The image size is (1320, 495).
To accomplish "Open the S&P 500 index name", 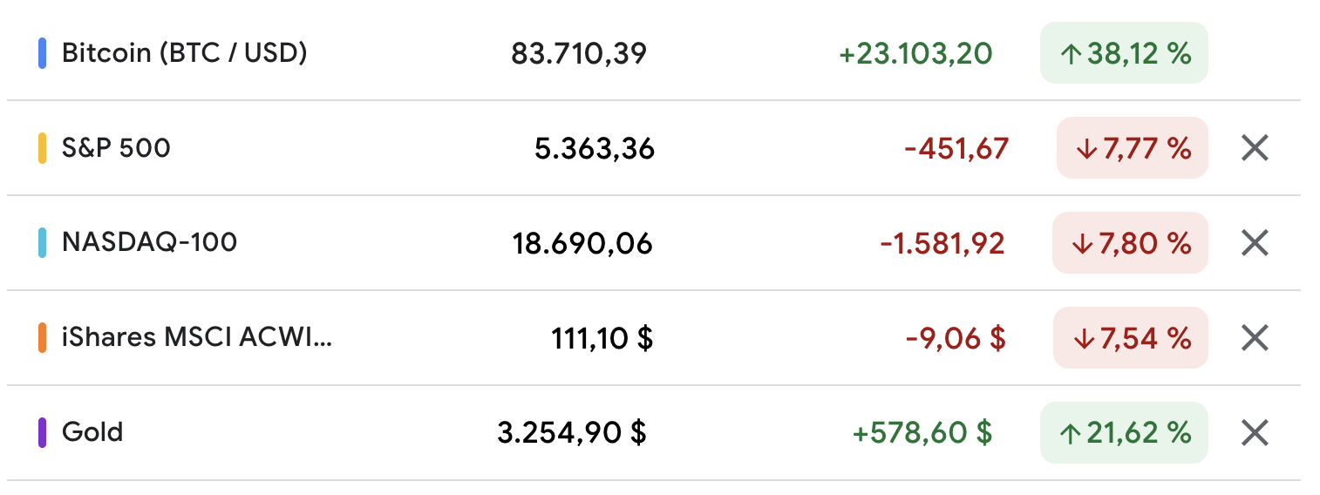I will tap(116, 148).
